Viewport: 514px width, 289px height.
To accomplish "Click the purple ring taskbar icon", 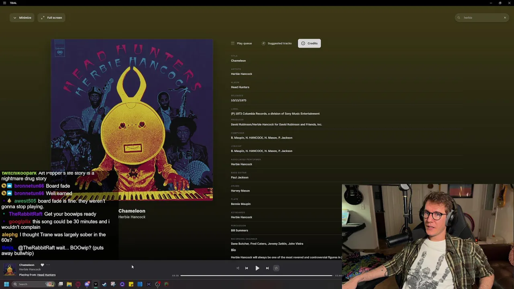I will (x=122, y=284).
